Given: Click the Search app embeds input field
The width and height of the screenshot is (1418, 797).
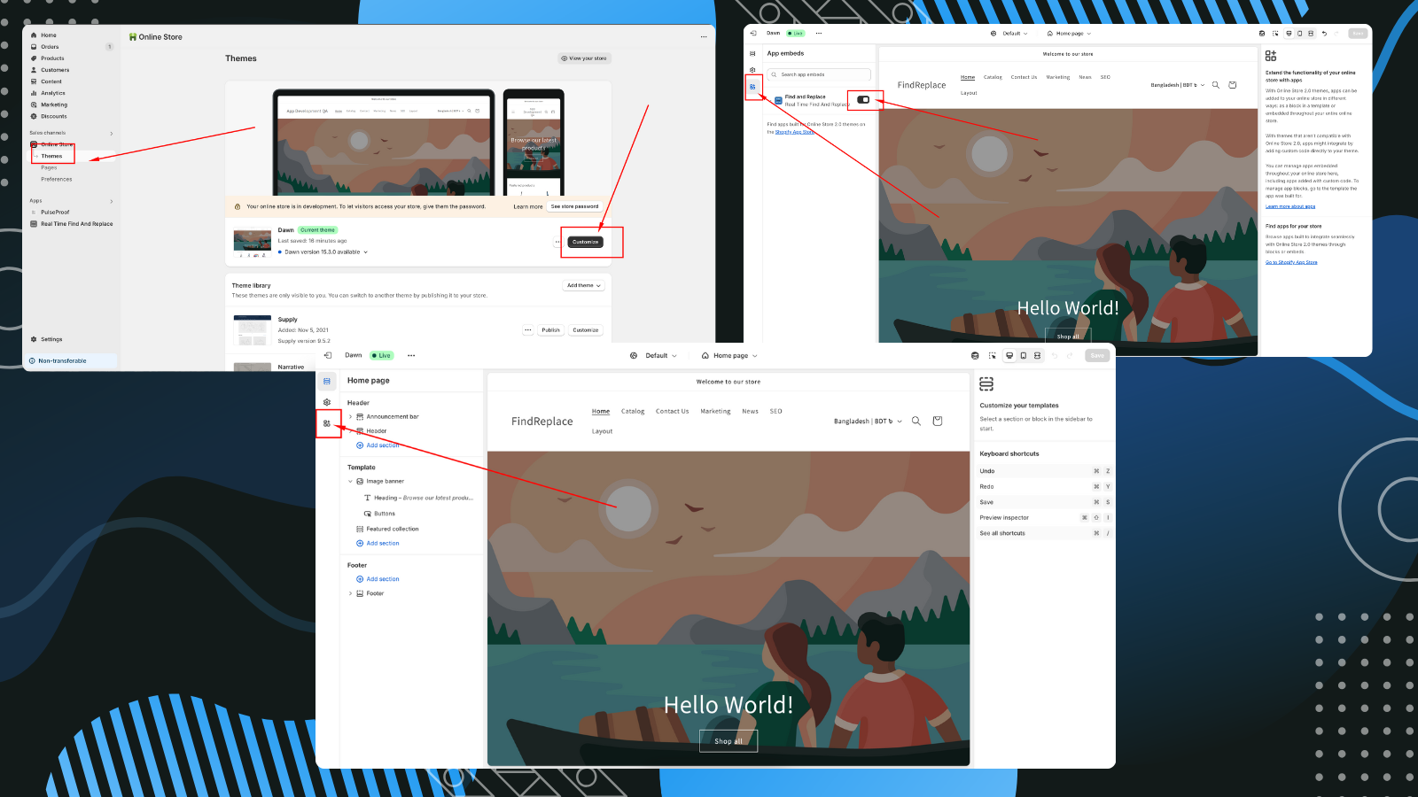Looking at the screenshot, I should click(x=819, y=74).
